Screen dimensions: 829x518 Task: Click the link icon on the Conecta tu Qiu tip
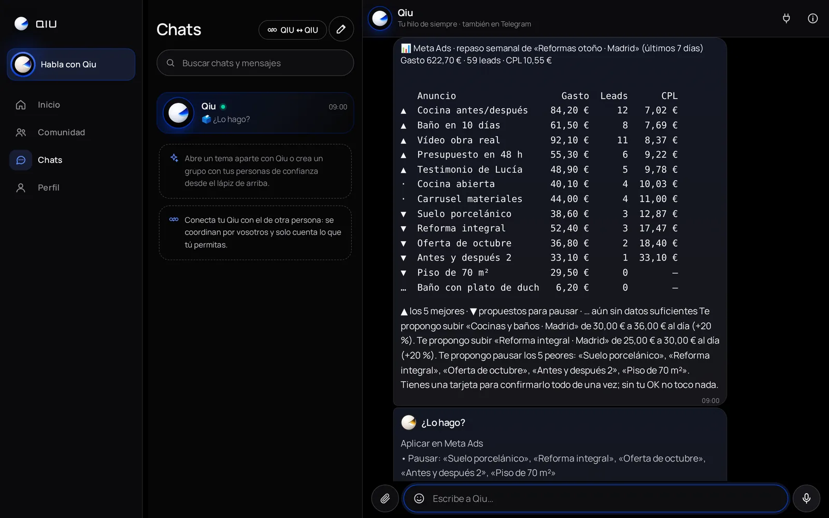(x=174, y=220)
